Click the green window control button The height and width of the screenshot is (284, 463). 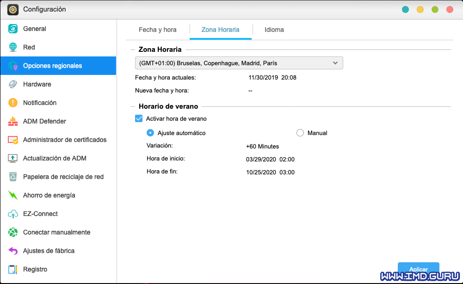click(x=435, y=9)
